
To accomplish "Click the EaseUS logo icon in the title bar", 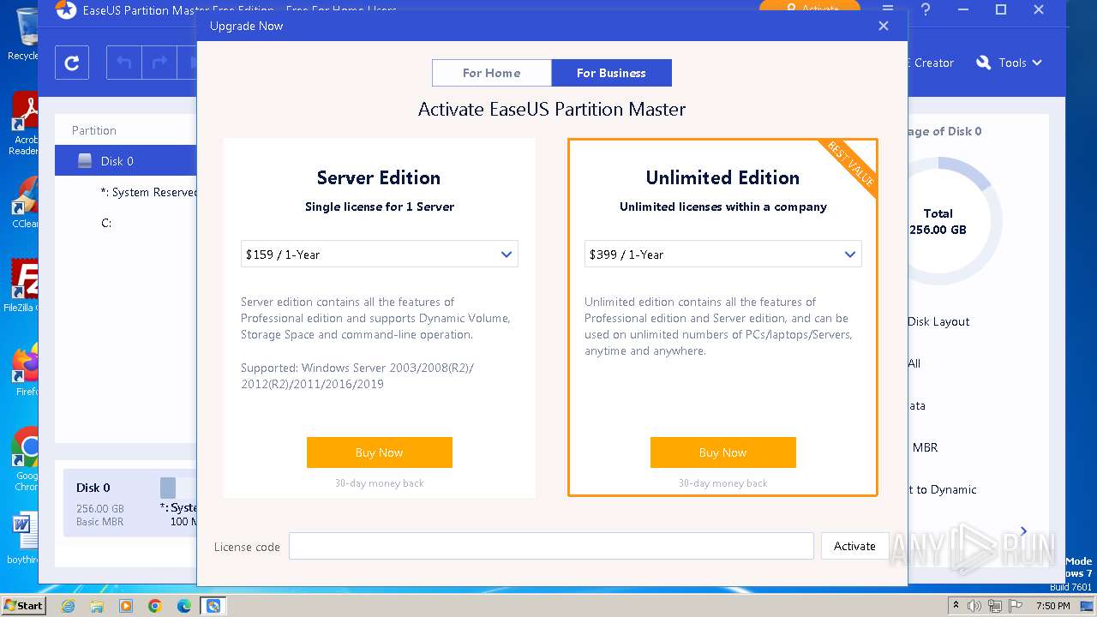I will [66, 9].
